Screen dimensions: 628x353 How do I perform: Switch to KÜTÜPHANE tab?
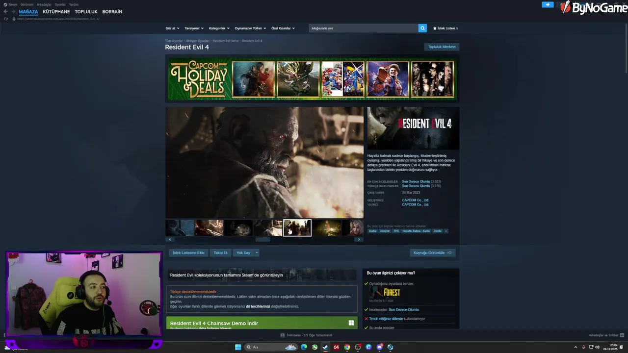(56, 12)
